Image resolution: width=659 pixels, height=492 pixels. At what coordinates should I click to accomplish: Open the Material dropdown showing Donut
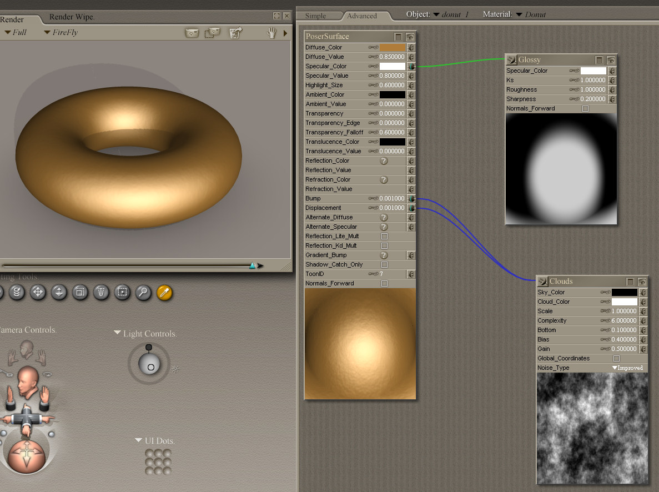(x=531, y=14)
